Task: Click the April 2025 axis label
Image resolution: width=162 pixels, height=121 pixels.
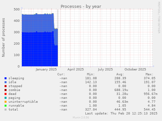Action: coord(76,69)
